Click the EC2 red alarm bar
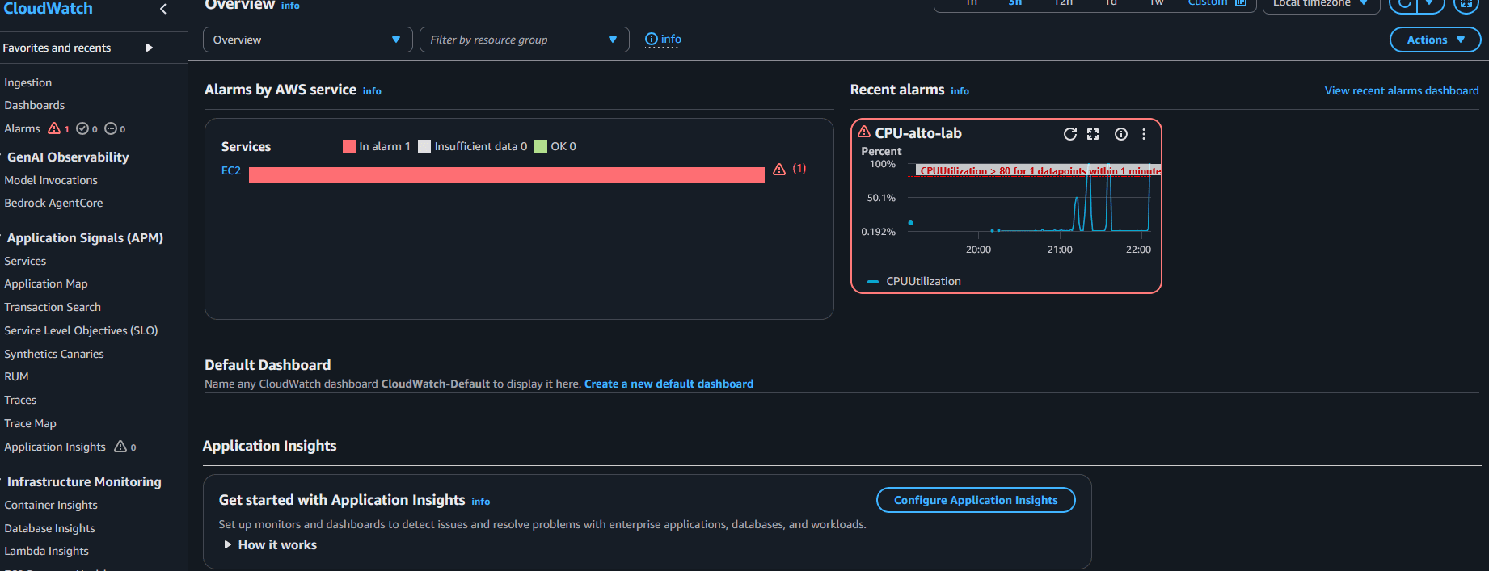The width and height of the screenshot is (1489, 571). (x=507, y=175)
